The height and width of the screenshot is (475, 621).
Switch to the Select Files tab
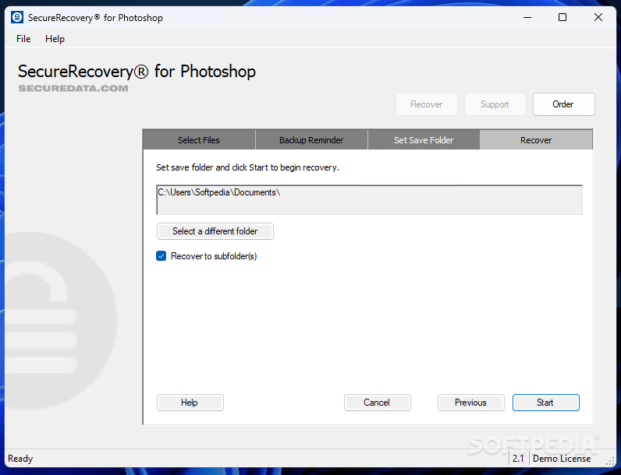[199, 140]
